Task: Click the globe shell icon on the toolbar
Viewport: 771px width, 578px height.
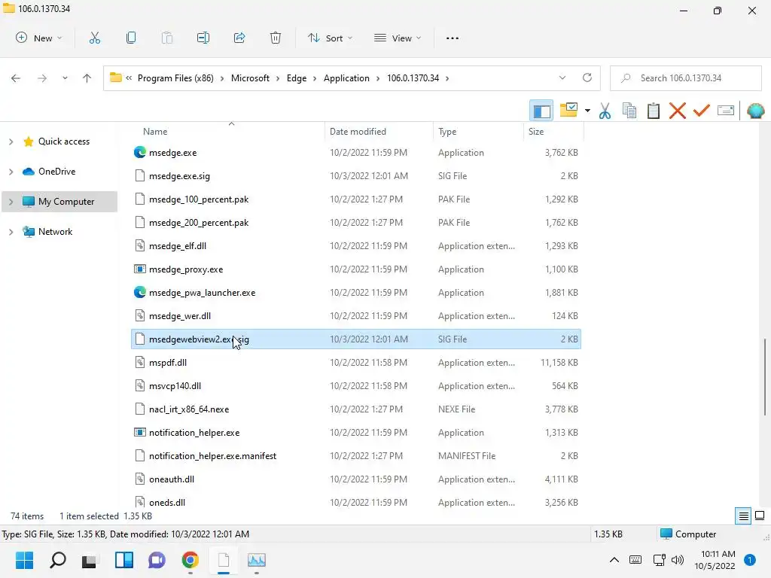Action: [x=755, y=111]
